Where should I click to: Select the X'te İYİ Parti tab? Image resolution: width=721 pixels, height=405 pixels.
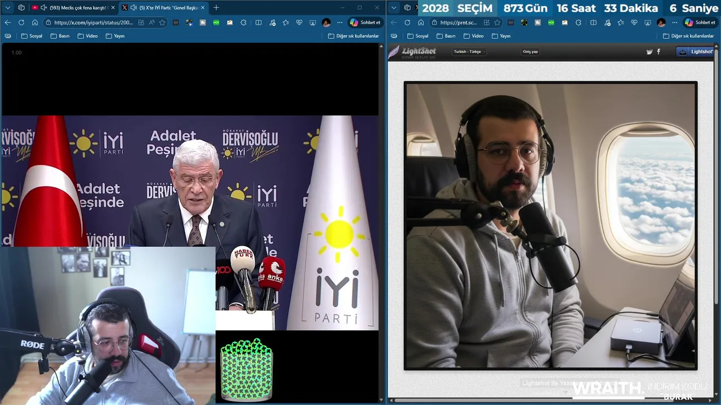164,8
